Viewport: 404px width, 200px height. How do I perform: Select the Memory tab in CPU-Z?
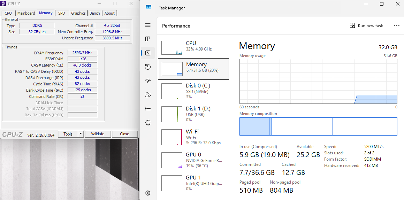pyautogui.click(x=46, y=13)
